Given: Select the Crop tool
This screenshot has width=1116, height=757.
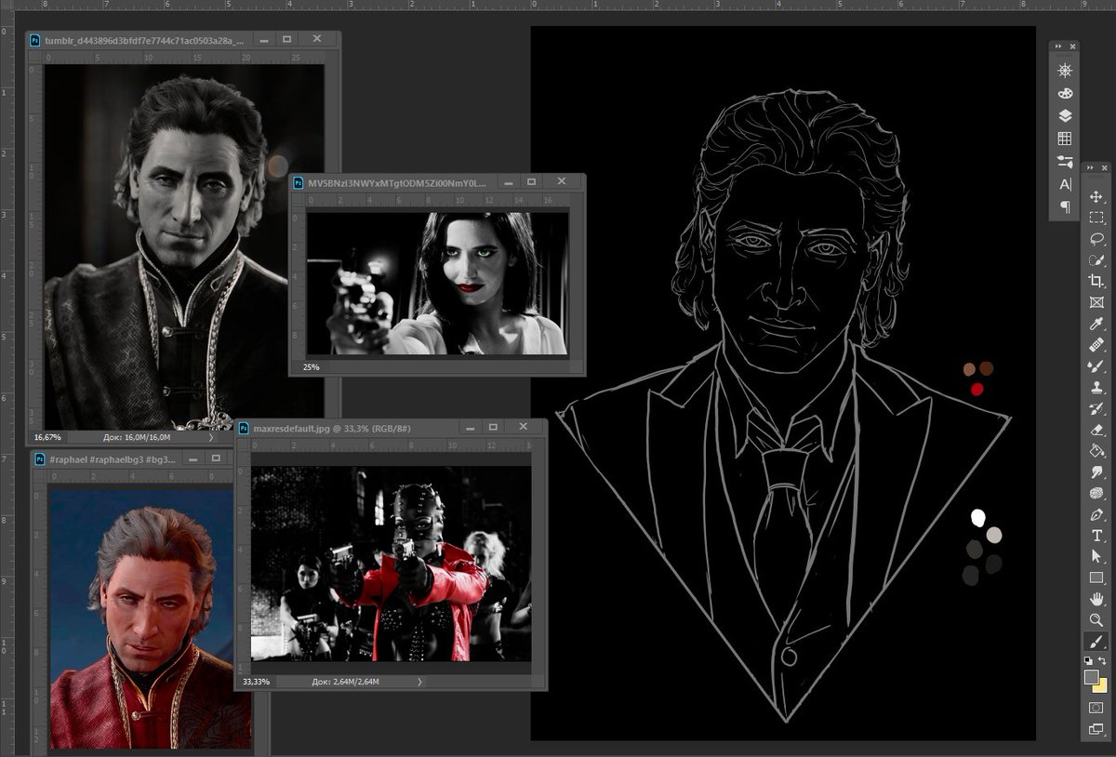Looking at the screenshot, I should click(x=1096, y=281).
